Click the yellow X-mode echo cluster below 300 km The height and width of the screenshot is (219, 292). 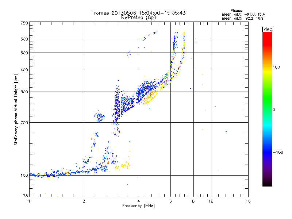150,98
